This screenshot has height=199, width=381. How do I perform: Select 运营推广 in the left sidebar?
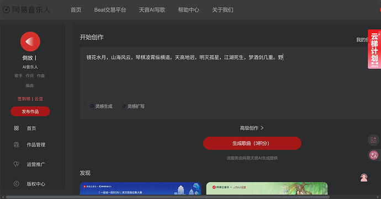tap(36, 164)
